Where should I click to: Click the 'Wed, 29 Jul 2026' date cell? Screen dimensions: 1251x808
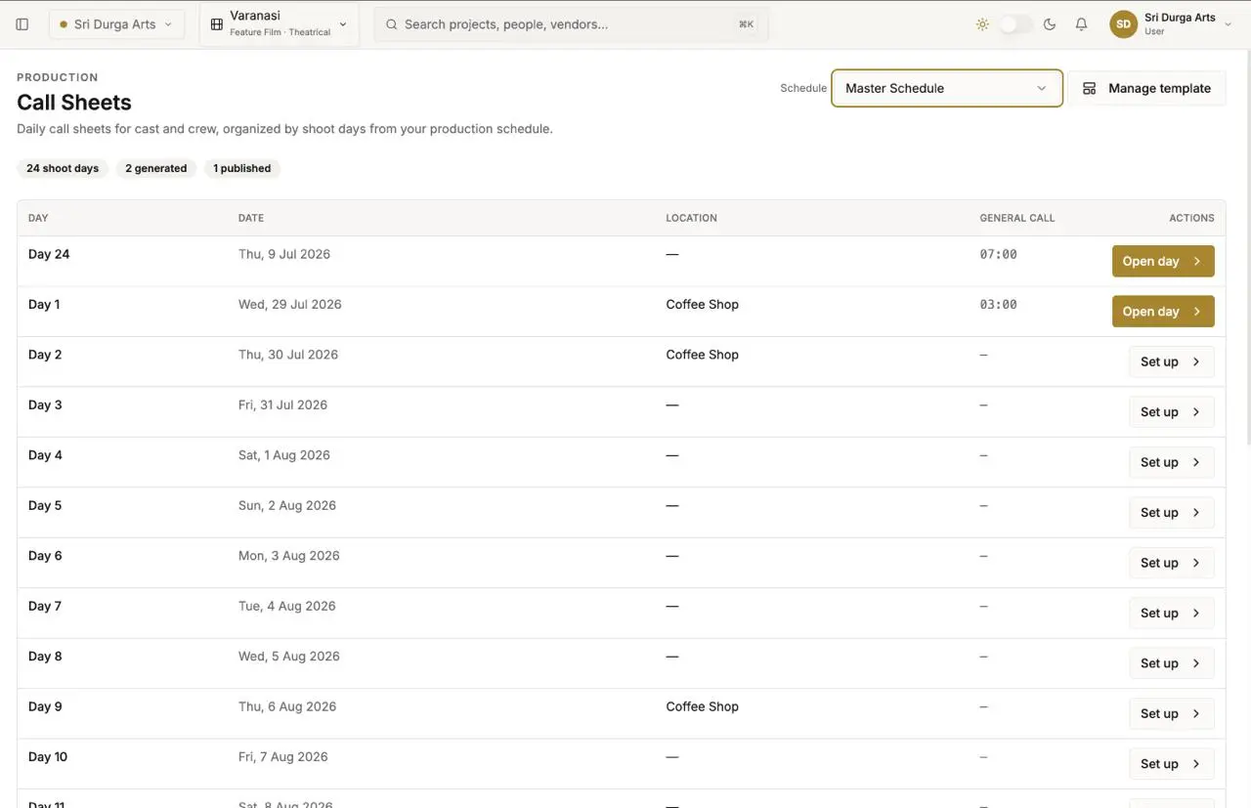(290, 305)
